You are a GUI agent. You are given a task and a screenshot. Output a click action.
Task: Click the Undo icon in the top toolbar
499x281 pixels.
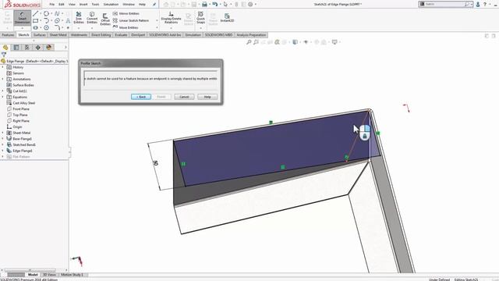215,5
